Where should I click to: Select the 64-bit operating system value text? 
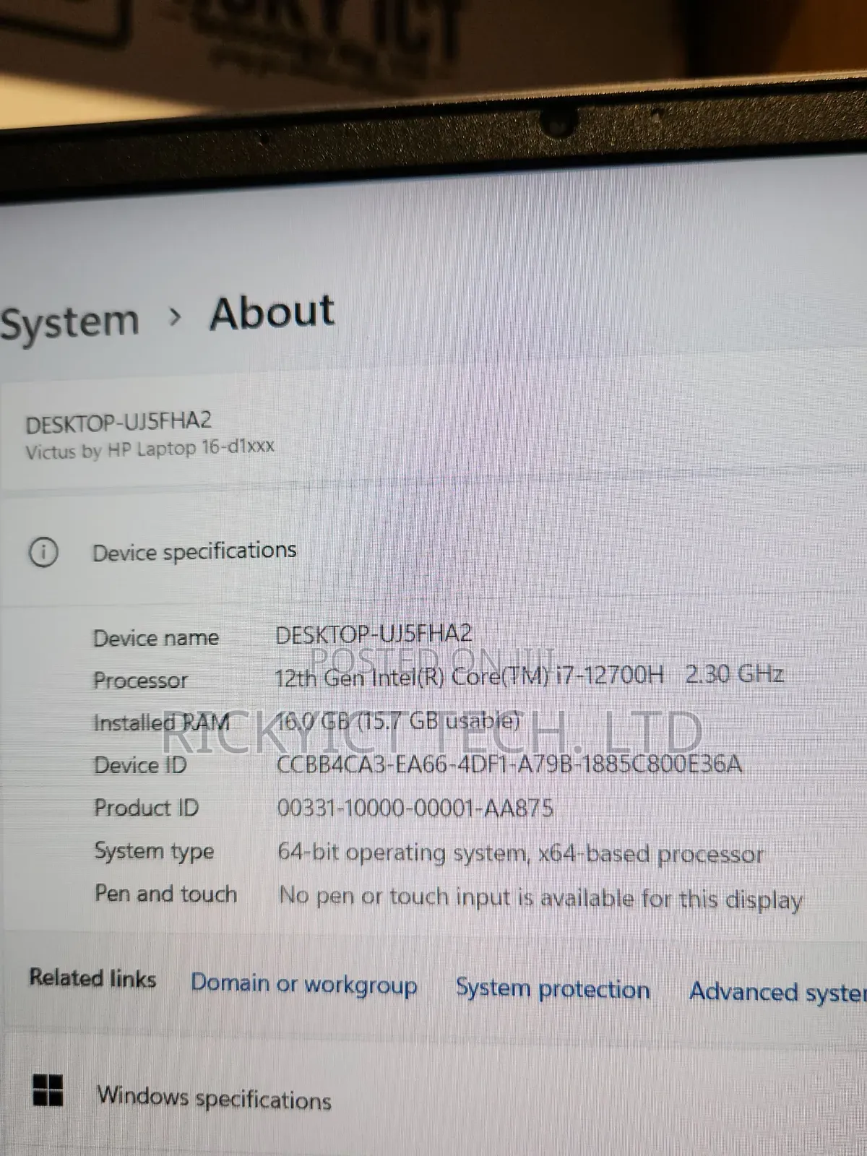point(521,854)
